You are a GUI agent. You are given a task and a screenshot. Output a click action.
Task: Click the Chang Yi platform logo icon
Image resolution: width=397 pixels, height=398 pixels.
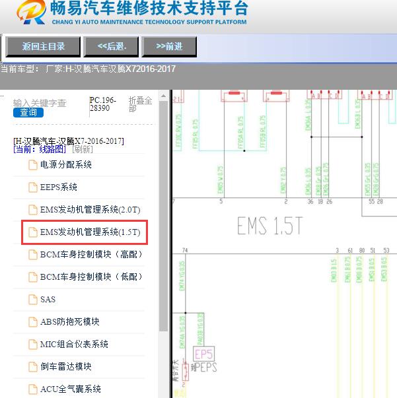(x=32, y=12)
